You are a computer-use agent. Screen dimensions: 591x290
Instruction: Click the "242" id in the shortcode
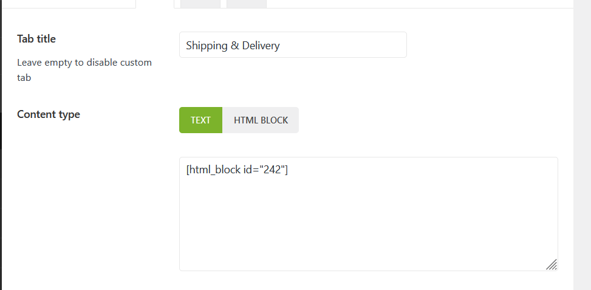pos(273,171)
